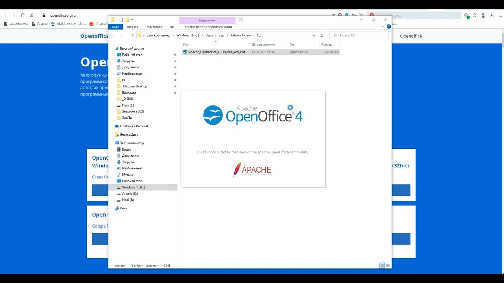Viewport: 504px width, 283px height.
Task: Click the Explorer forward arrow
Action: tap(121, 35)
